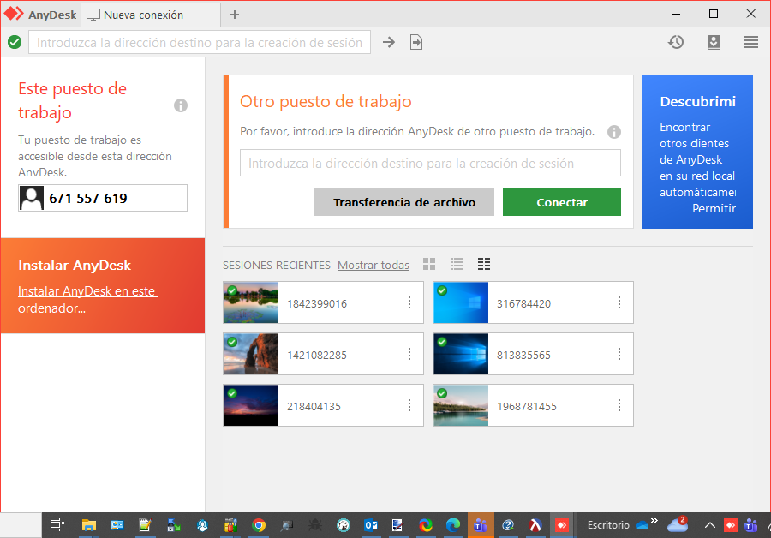771x538 pixels.
Task: Click the file transfer icon in the toolbar
Action: [416, 42]
